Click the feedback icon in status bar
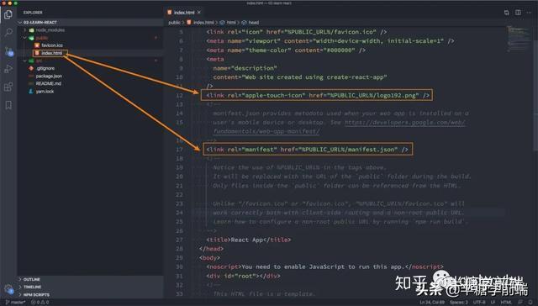Screen dimensions: 538x306 pos(520,303)
